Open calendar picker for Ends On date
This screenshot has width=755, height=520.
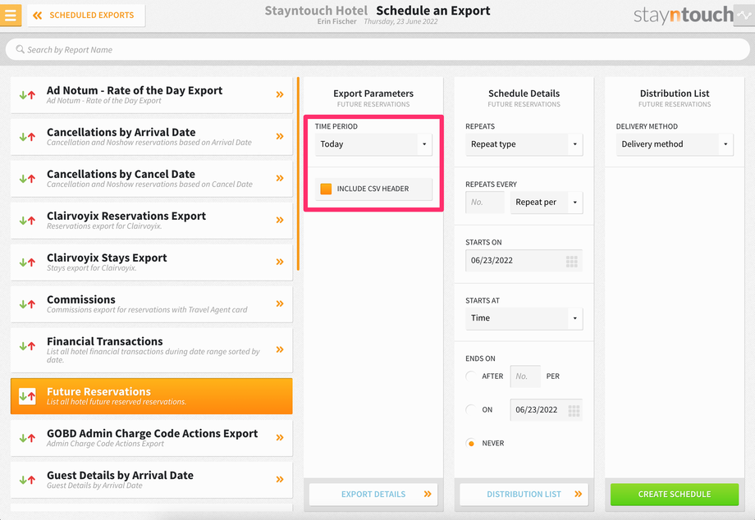tap(574, 410)
